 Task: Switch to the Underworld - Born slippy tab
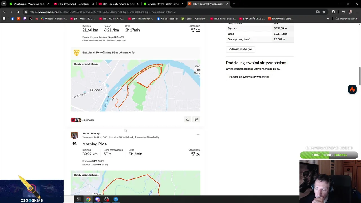(73, 4)
